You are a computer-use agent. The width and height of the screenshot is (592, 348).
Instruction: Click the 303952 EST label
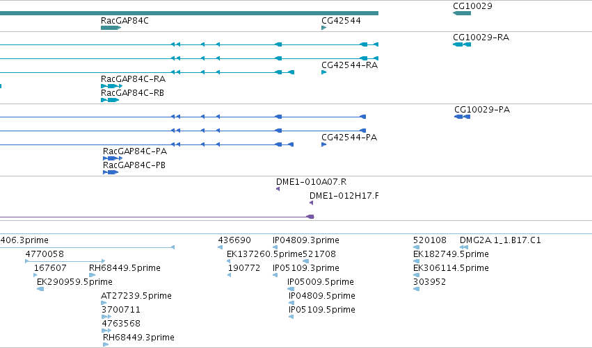(x=430, y=283)
